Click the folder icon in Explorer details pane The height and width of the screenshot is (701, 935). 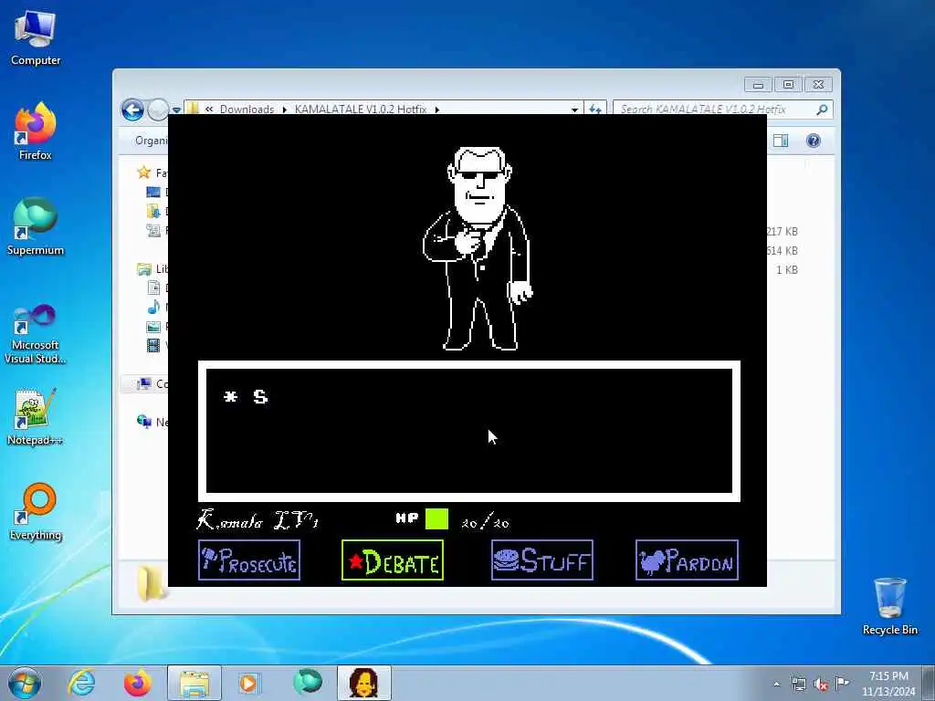click(152, 583)
